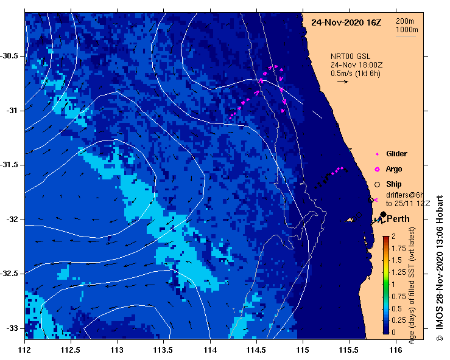Click the 0.5m/s reference velocity arrow
Screen dimensions: 450x360
343,81
